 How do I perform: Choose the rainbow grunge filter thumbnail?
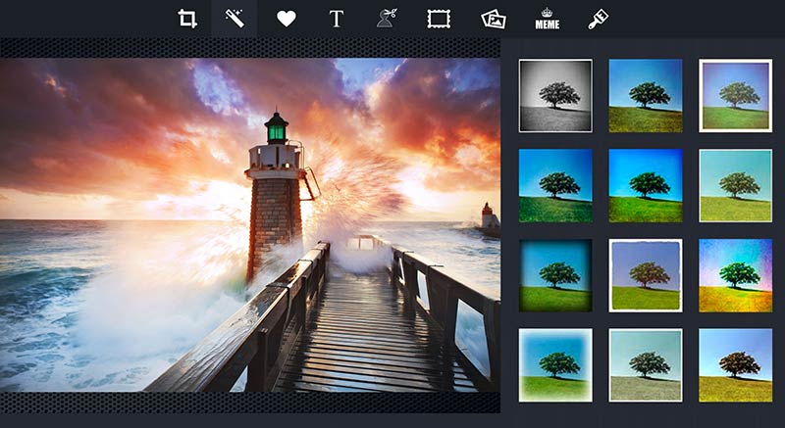(735, 275)
